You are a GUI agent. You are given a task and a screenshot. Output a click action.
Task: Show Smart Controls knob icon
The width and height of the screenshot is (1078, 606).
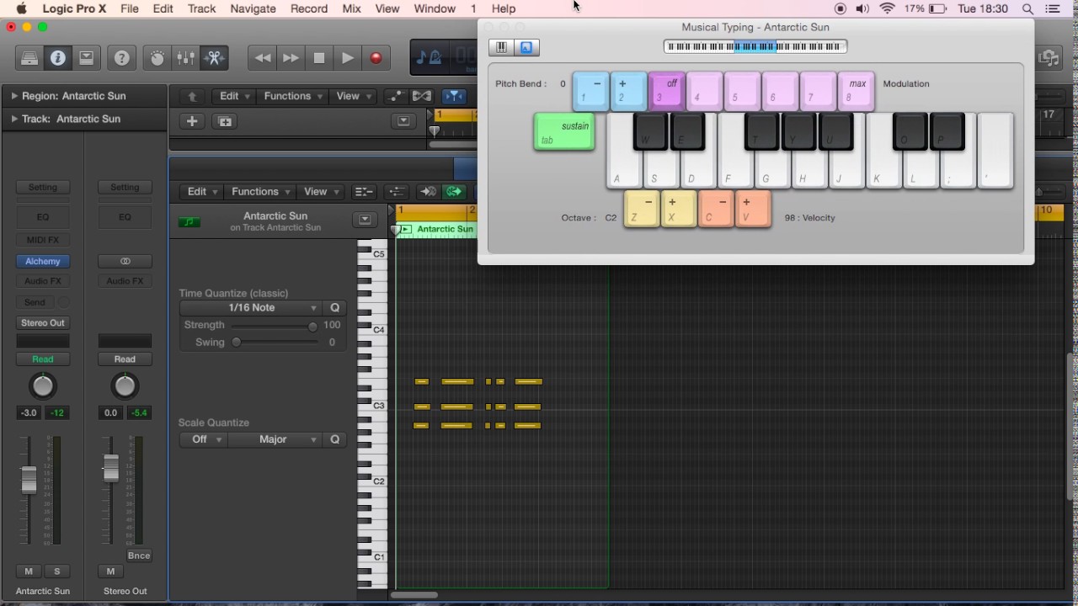[157, 58]
